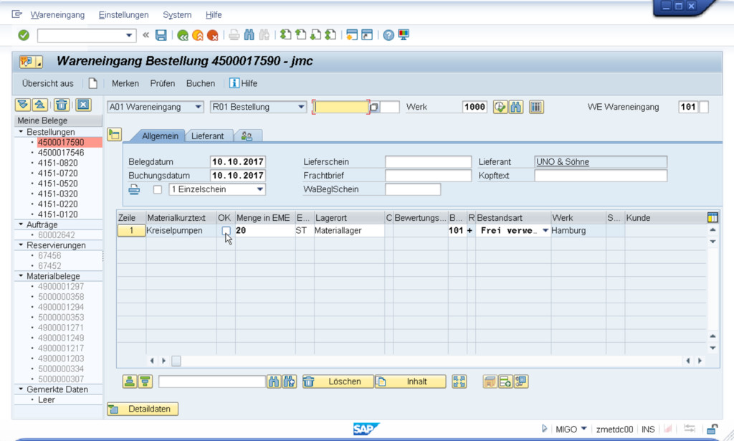Click the green Enter checkmark icon
This screenshot has height=441, width=734.
pyautogui.click(x=24, y=35)
